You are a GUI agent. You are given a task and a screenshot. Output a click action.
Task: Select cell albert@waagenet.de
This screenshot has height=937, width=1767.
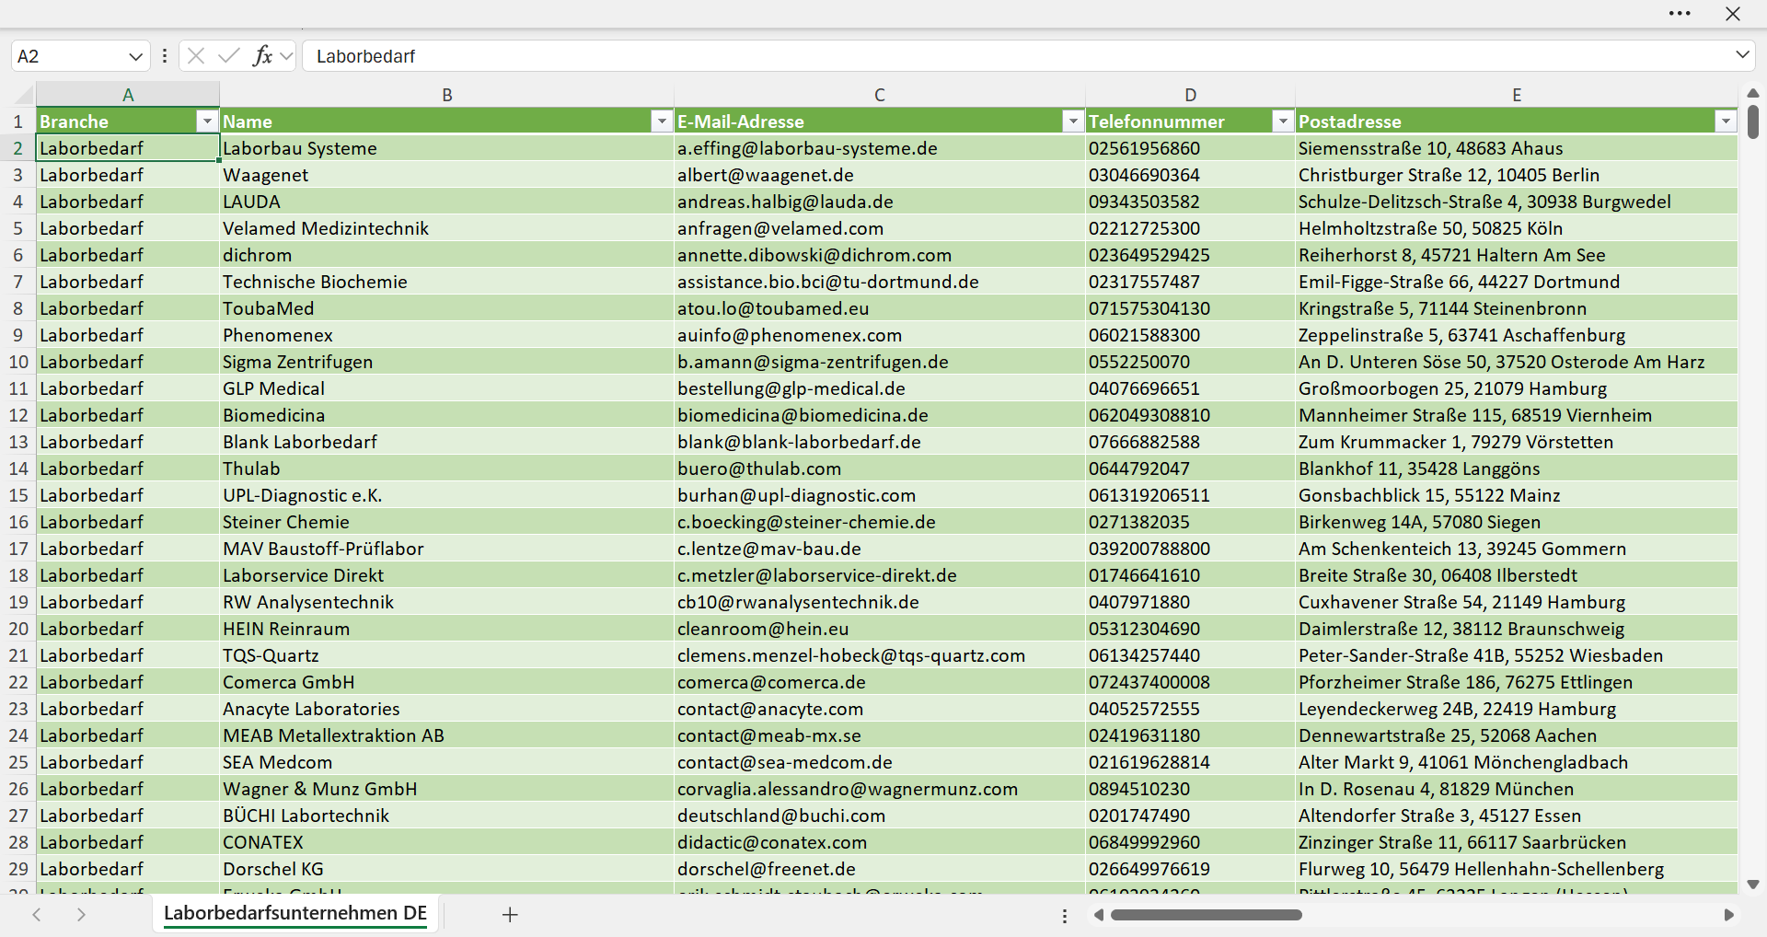[880, 175]
